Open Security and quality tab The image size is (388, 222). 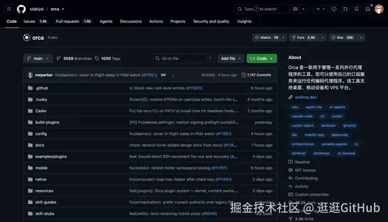click(211, 22)
